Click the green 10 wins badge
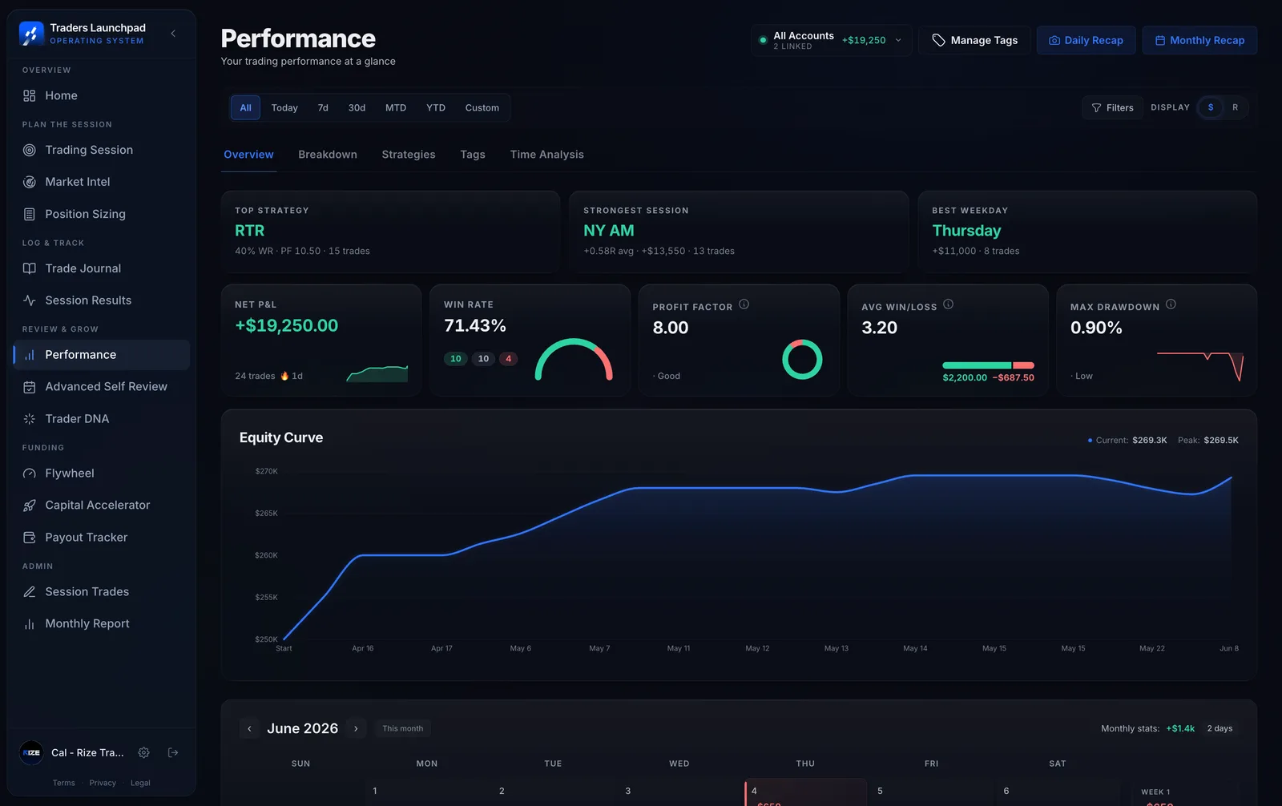This screenshot has height=806, width=1282. tap(456, 359)
